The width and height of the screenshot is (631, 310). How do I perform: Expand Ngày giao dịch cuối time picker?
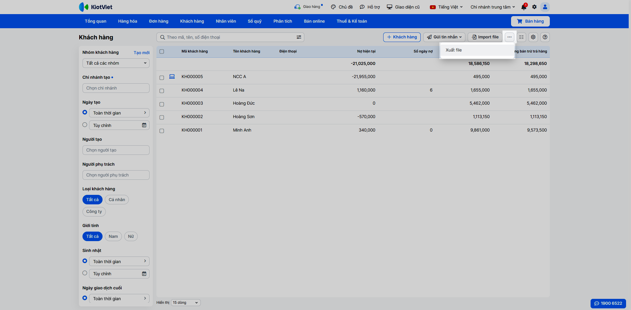[119, 299]
